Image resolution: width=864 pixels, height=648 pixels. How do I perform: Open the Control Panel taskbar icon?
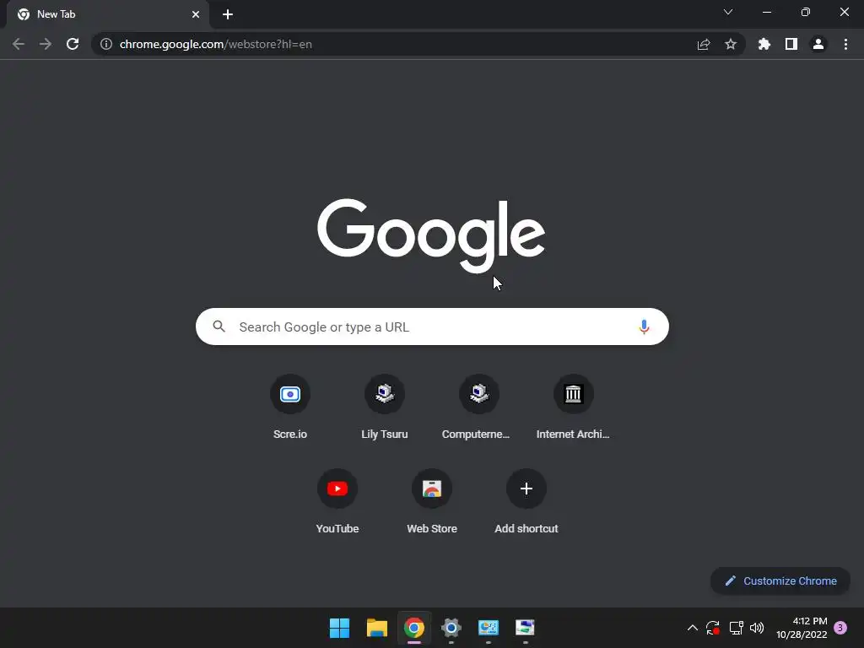coord(489,628)
